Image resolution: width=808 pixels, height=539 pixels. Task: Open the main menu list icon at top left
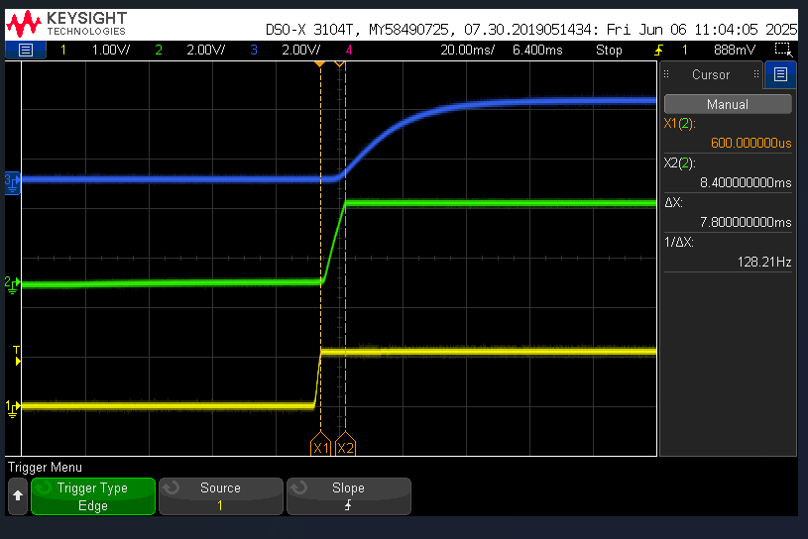pos(25,50)
